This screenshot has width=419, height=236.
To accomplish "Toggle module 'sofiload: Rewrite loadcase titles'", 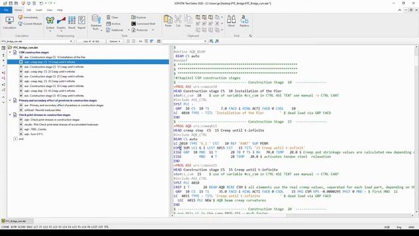I will (x=21, y=110).
